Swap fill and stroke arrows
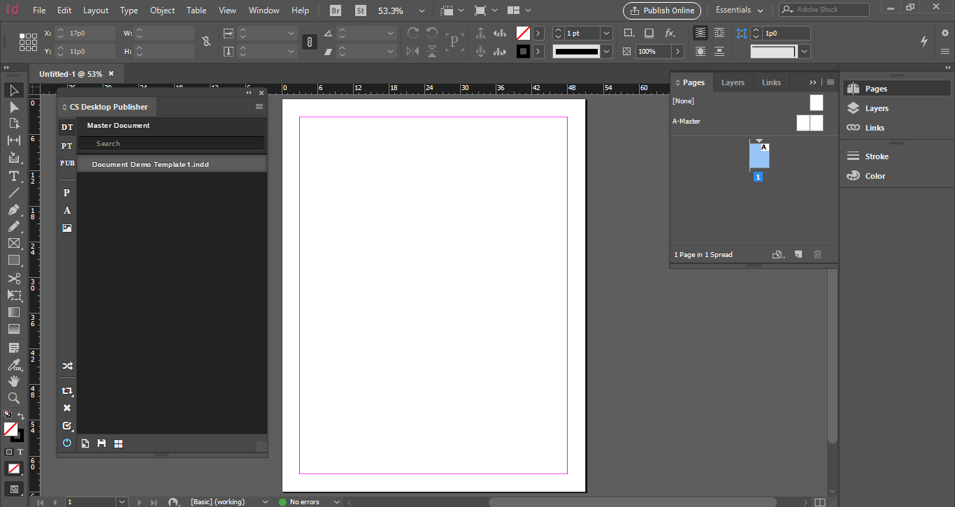955x507 pixels. point(21,416)
